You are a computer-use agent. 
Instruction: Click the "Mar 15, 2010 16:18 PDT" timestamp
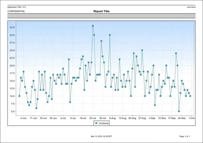[x=101, y=136]
